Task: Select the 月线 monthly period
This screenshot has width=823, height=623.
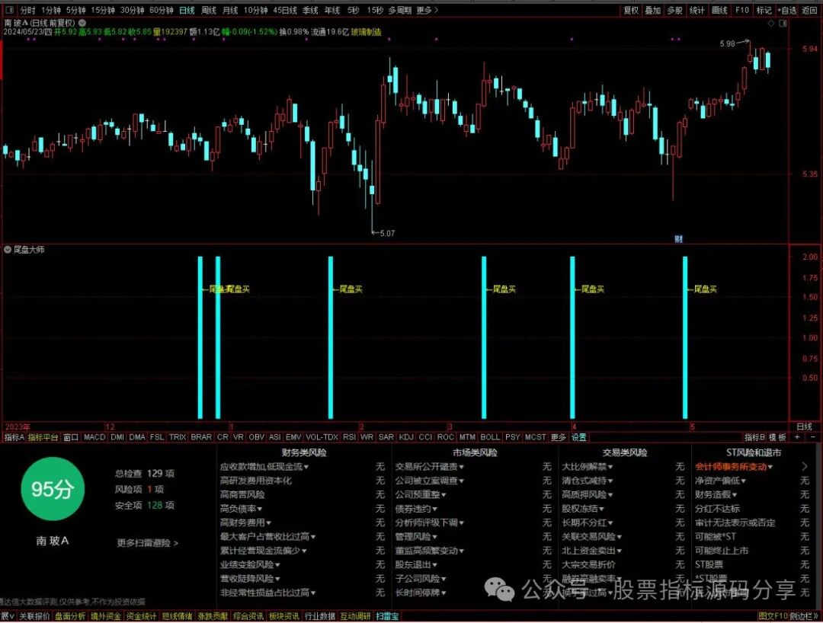Action: [x=230, y=10]
